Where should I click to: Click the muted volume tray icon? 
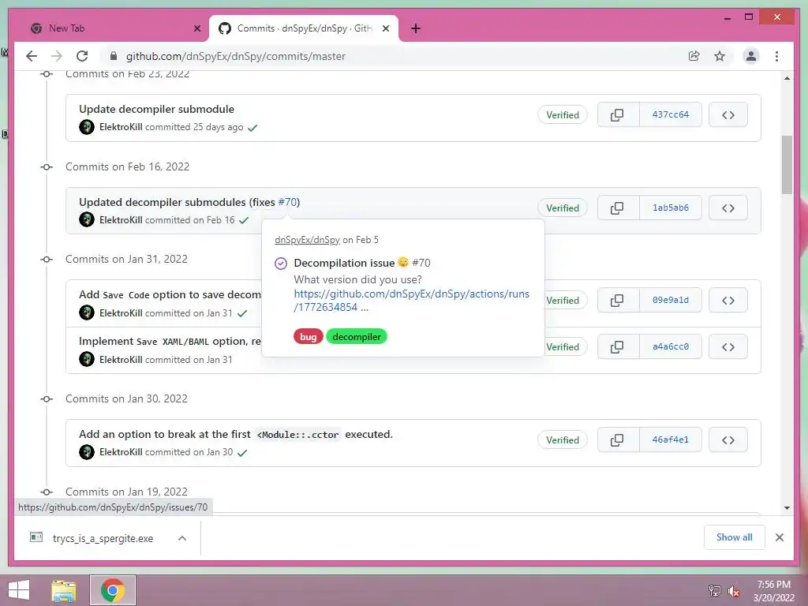coord(733,591)
